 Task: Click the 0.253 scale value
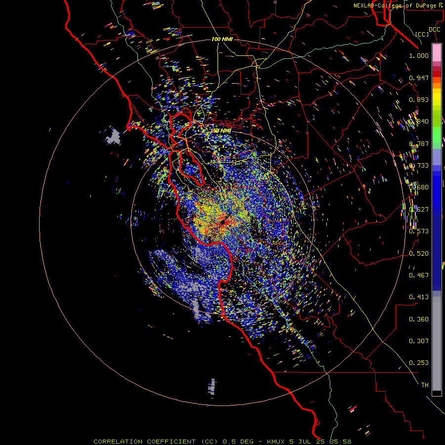[419, 363]
